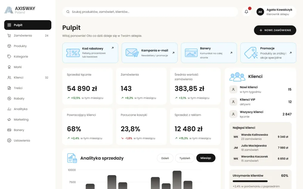This screenshot has width=303, height=189.
Task: Click the Analityka bar chart icon
Action: pyautogui.click(x=9, y=109)
